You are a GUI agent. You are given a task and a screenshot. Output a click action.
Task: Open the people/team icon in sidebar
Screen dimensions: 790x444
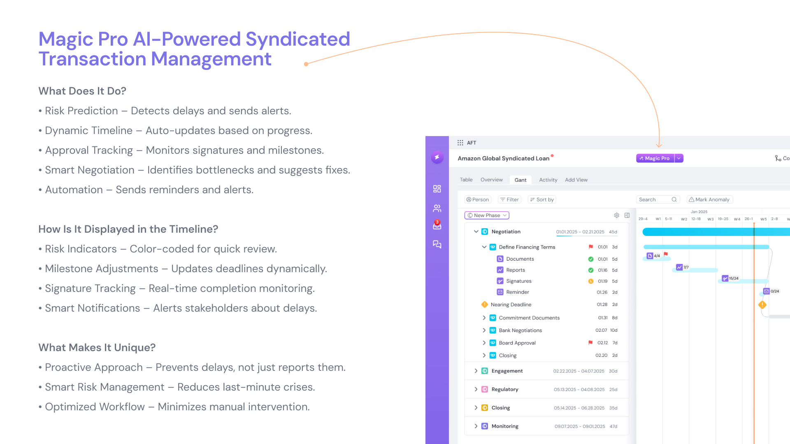pos(437,208)
